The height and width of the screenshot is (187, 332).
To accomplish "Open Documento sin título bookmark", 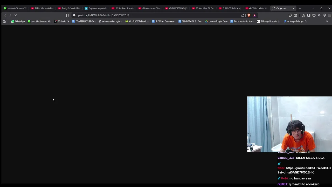I will pos(242,21).
